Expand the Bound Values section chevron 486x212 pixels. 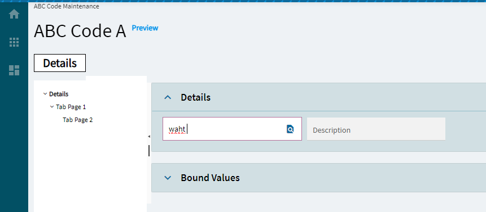point(168,178)
